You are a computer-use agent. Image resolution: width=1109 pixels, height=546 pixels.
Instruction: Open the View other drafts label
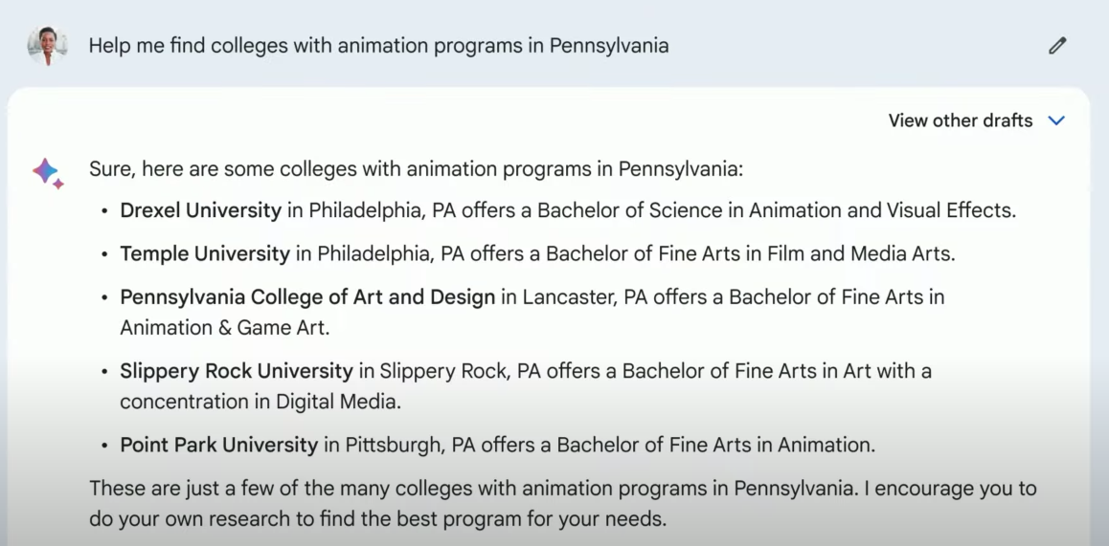point(961,120)
